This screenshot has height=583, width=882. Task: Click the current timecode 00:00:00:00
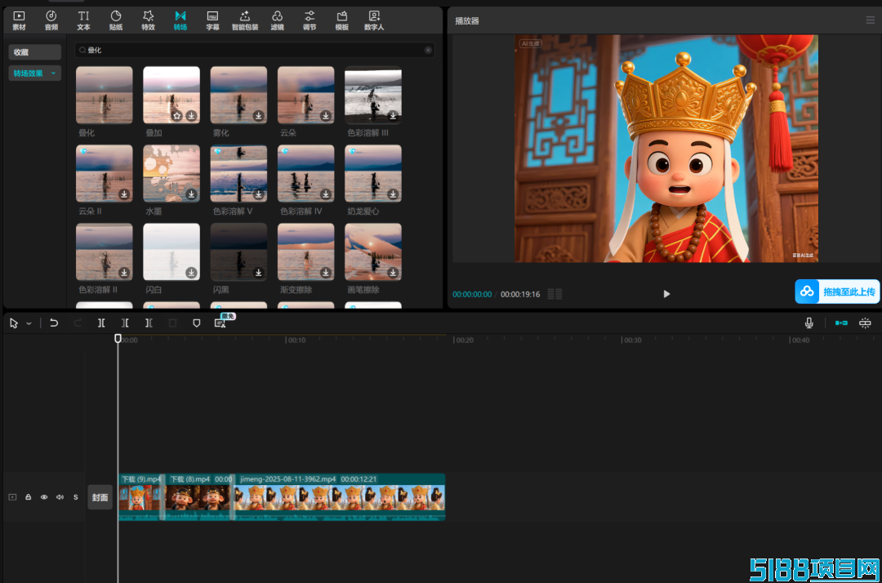472,294
